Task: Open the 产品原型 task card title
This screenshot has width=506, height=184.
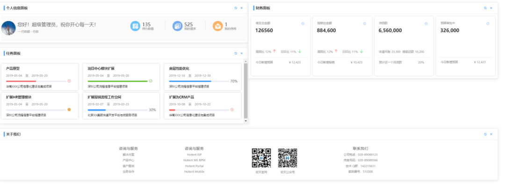Action: pos(13,68)
